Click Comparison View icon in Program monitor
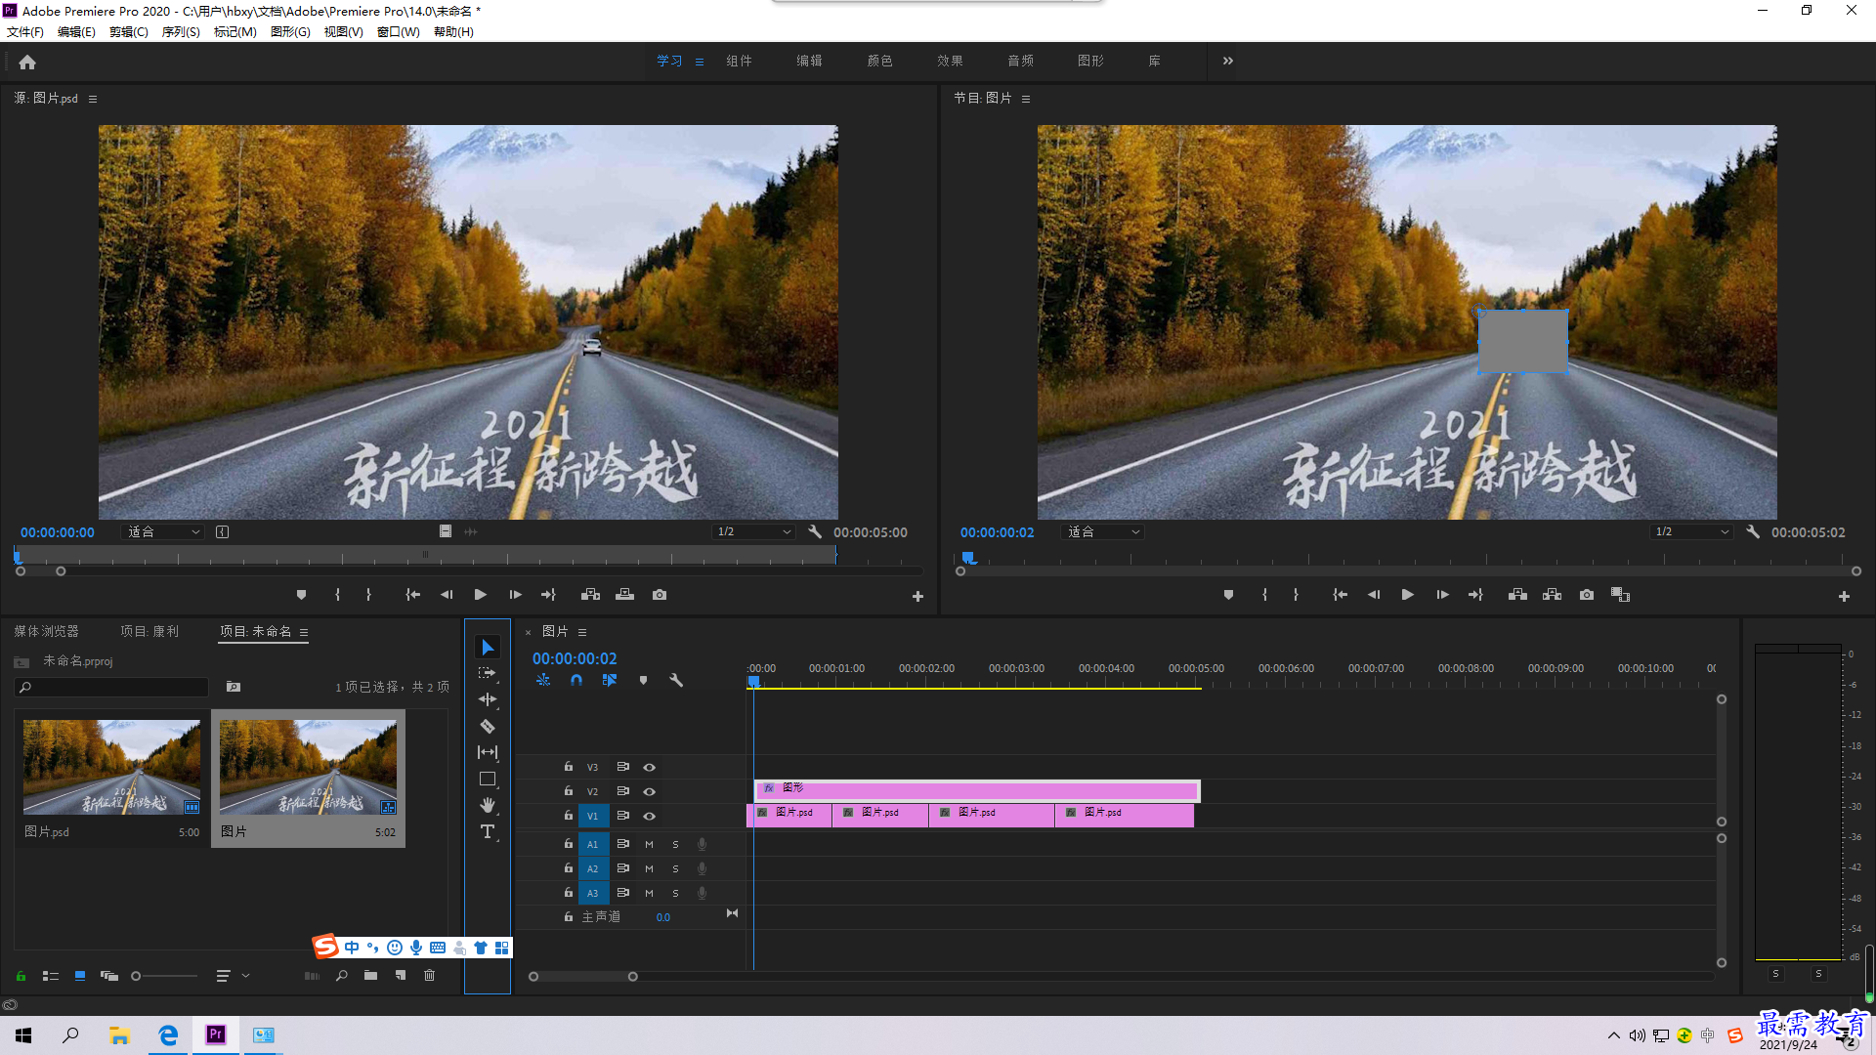Image resolution: width=1876 pixels, height=1055 pixels. (x=1620, y=595)
